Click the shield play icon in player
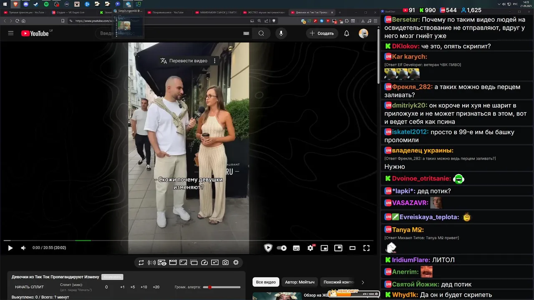The height and width of the screenshot is (300, 534). coord(268,248)
